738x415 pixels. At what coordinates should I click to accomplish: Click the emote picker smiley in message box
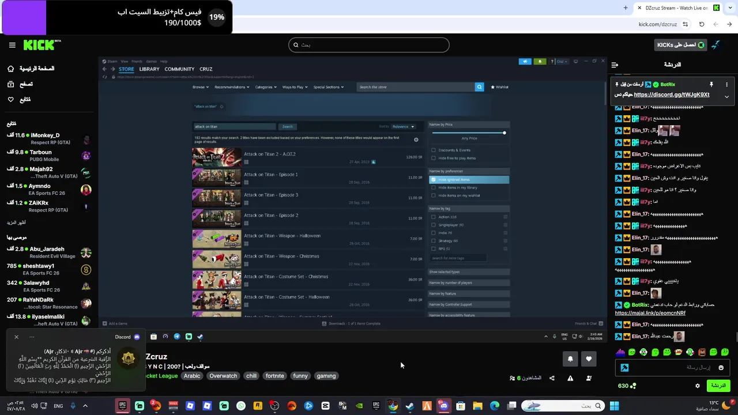[x=721, y=367]
